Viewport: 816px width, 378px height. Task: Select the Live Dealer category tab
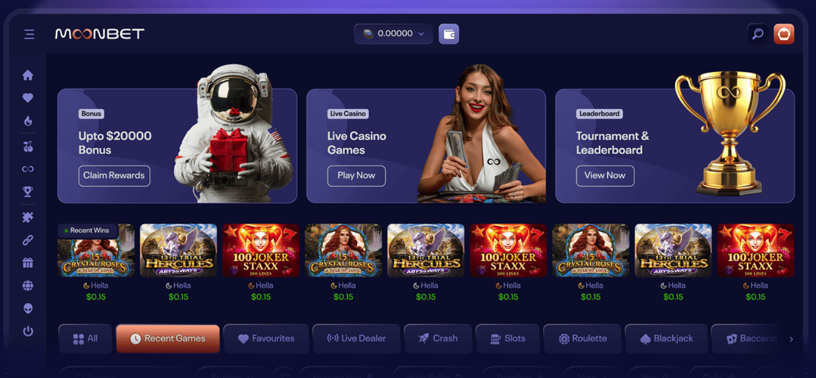(356, 339)
